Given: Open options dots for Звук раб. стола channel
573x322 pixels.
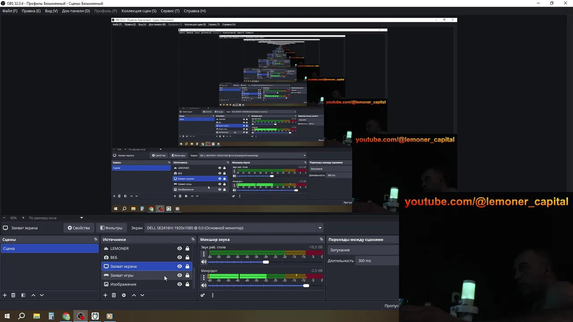Looking at the screenshot, I should (x=204, y=254).
